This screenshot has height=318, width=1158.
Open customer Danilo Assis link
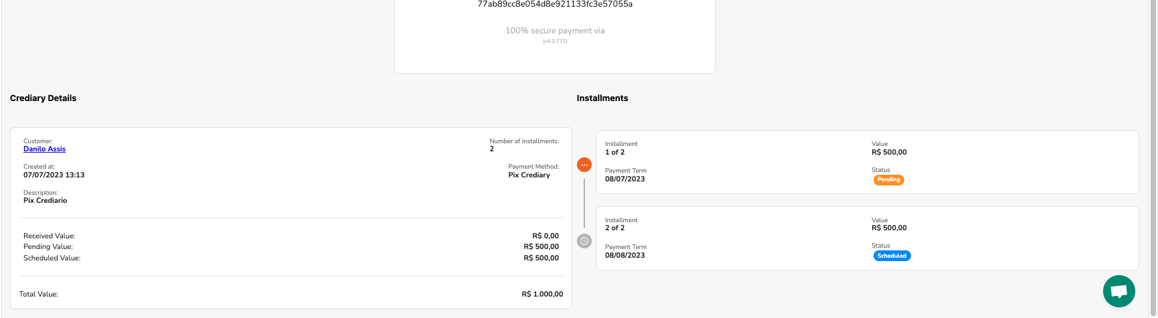click(x=44, y=149)
